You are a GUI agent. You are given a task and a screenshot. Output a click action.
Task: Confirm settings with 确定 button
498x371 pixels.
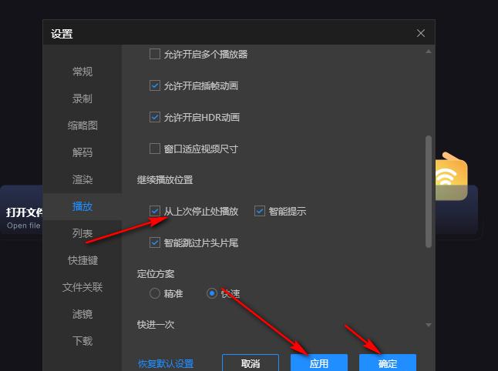388,363
